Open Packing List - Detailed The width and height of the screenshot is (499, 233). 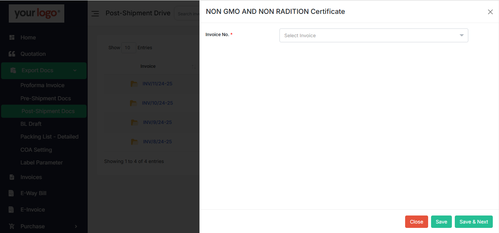pyautogui.click(x=49, y=137)
